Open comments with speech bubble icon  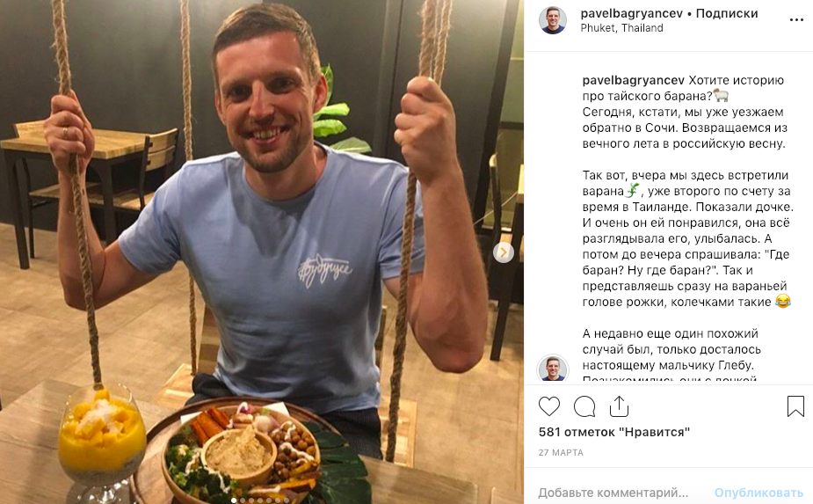tap(584, 406)
